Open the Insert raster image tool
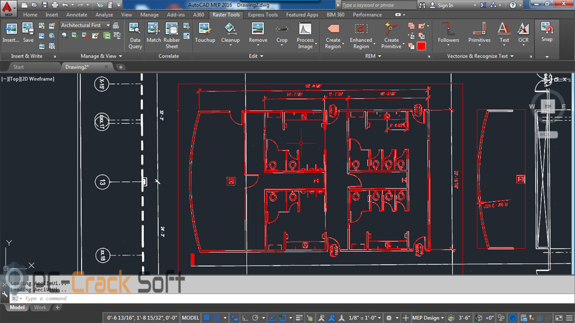The width and height of the screenshot is (575, 323). 10,32
